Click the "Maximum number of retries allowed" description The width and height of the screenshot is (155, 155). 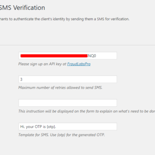60,87
